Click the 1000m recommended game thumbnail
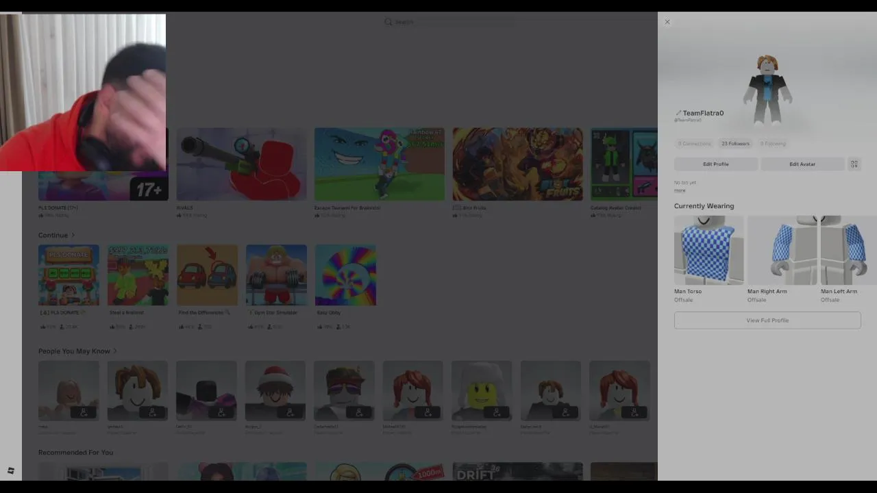Viewport: 877px width, 493px height. [x=380, y=472]
